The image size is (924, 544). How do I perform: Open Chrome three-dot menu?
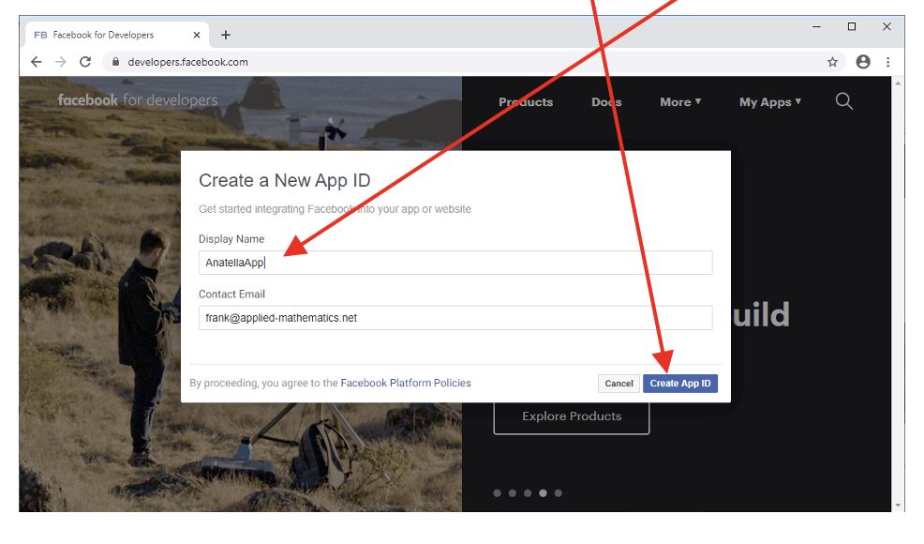click(887, 62)
